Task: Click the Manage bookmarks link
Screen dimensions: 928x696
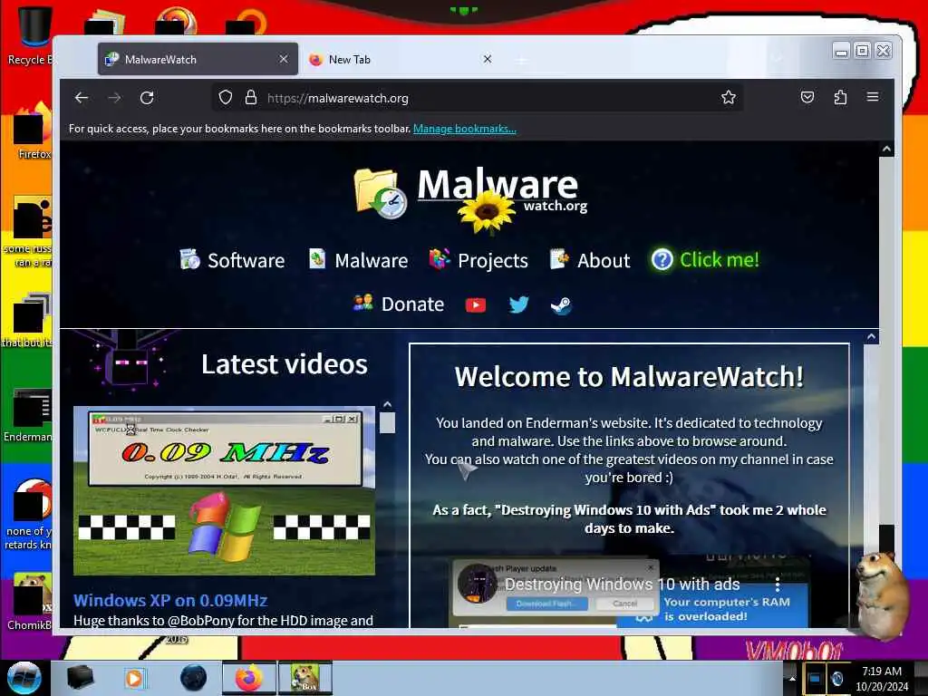Action: tap(465, 129)
